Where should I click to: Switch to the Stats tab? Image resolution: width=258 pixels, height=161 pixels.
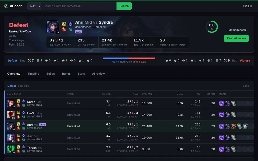coord(81,74)
